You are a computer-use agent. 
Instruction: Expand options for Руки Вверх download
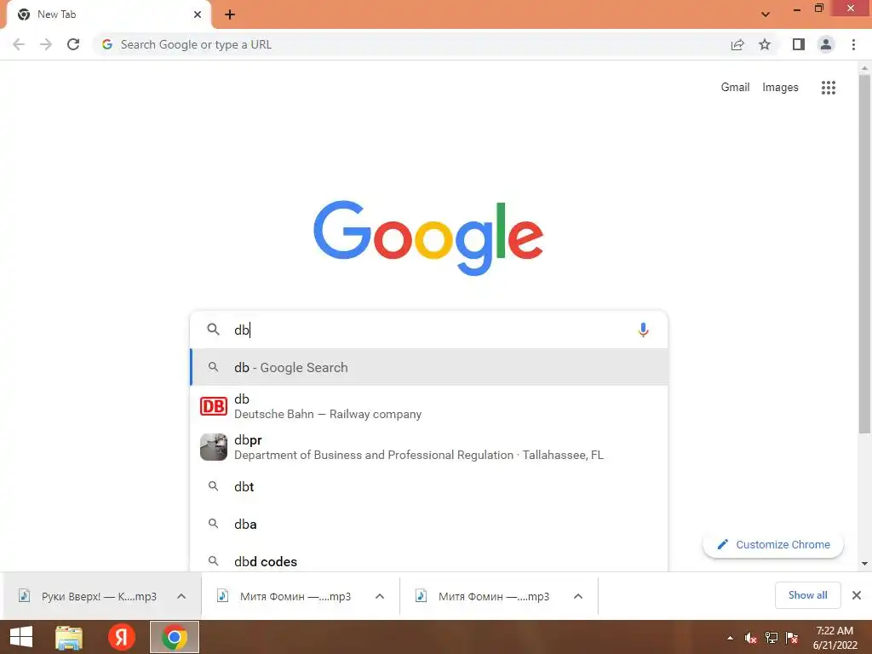[181, 596]
